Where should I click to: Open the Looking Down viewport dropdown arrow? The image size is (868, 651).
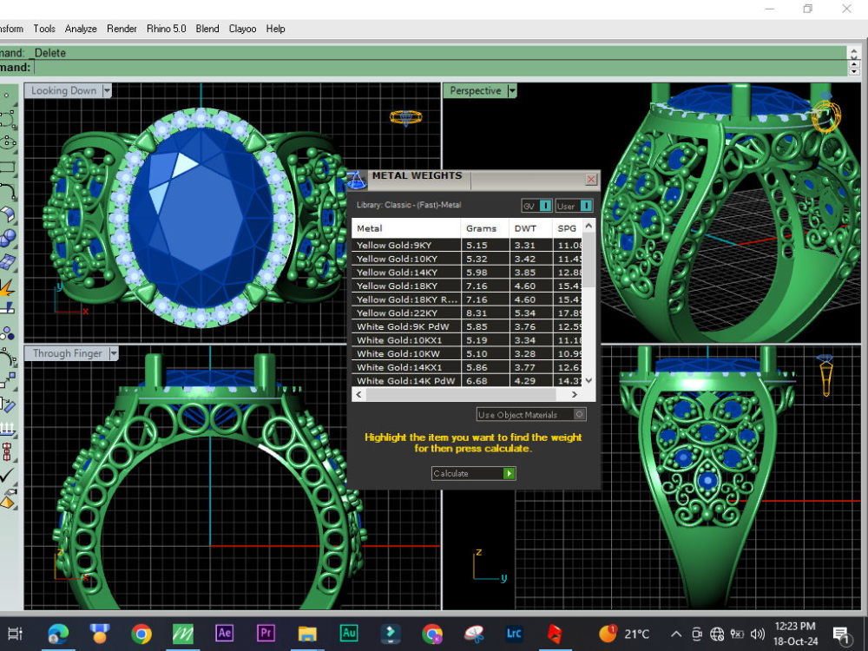tap(107, 91)
